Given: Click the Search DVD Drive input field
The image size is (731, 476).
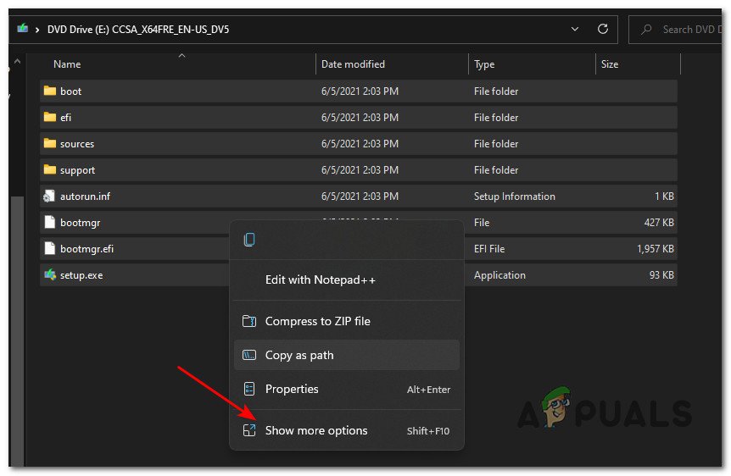Looking at the screenshot, I should pyautogui.click(x=687, y=29).
